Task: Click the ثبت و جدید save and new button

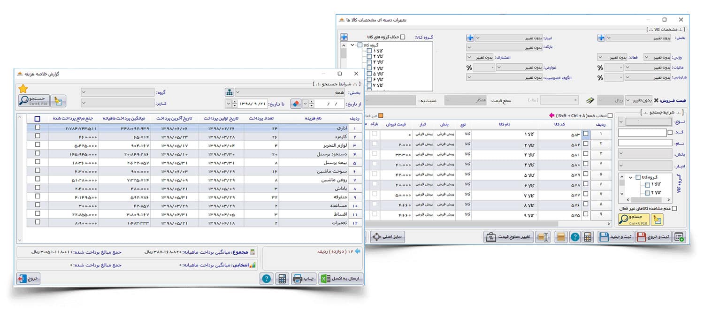Action: [x=616, y=237]
